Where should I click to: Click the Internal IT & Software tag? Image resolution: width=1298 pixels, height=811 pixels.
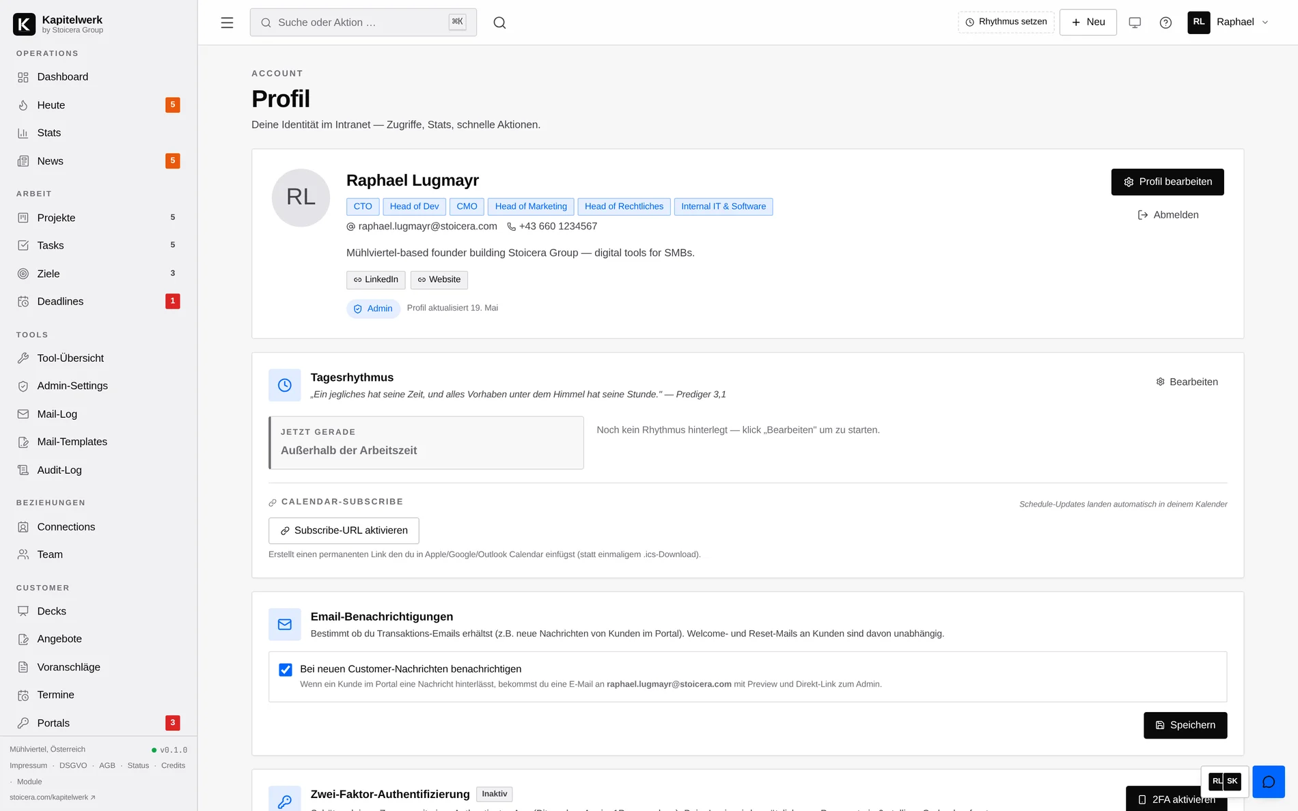[723, 207]
